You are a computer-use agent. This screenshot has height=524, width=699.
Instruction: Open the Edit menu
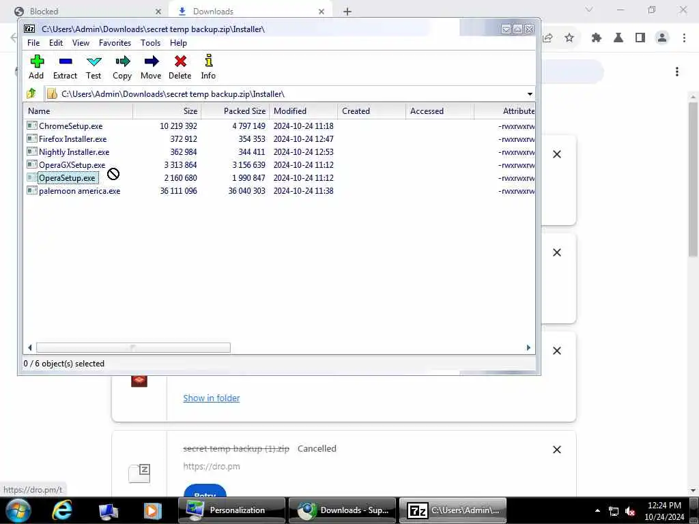[56, 43]
